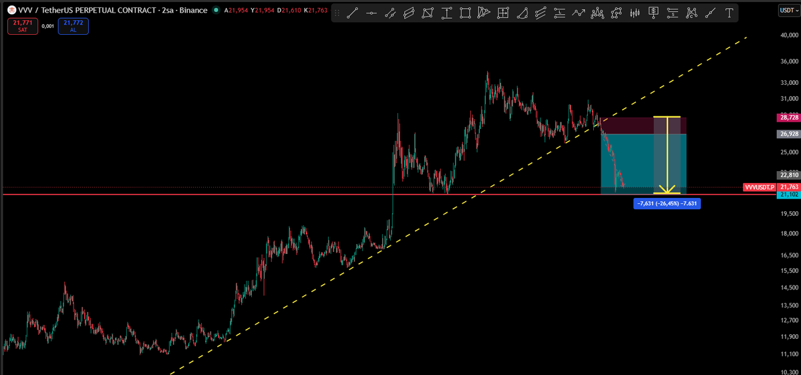Pick the multi-node polyline tool
Viewport: 801px width, 375px height.
[x=616, y=13]
